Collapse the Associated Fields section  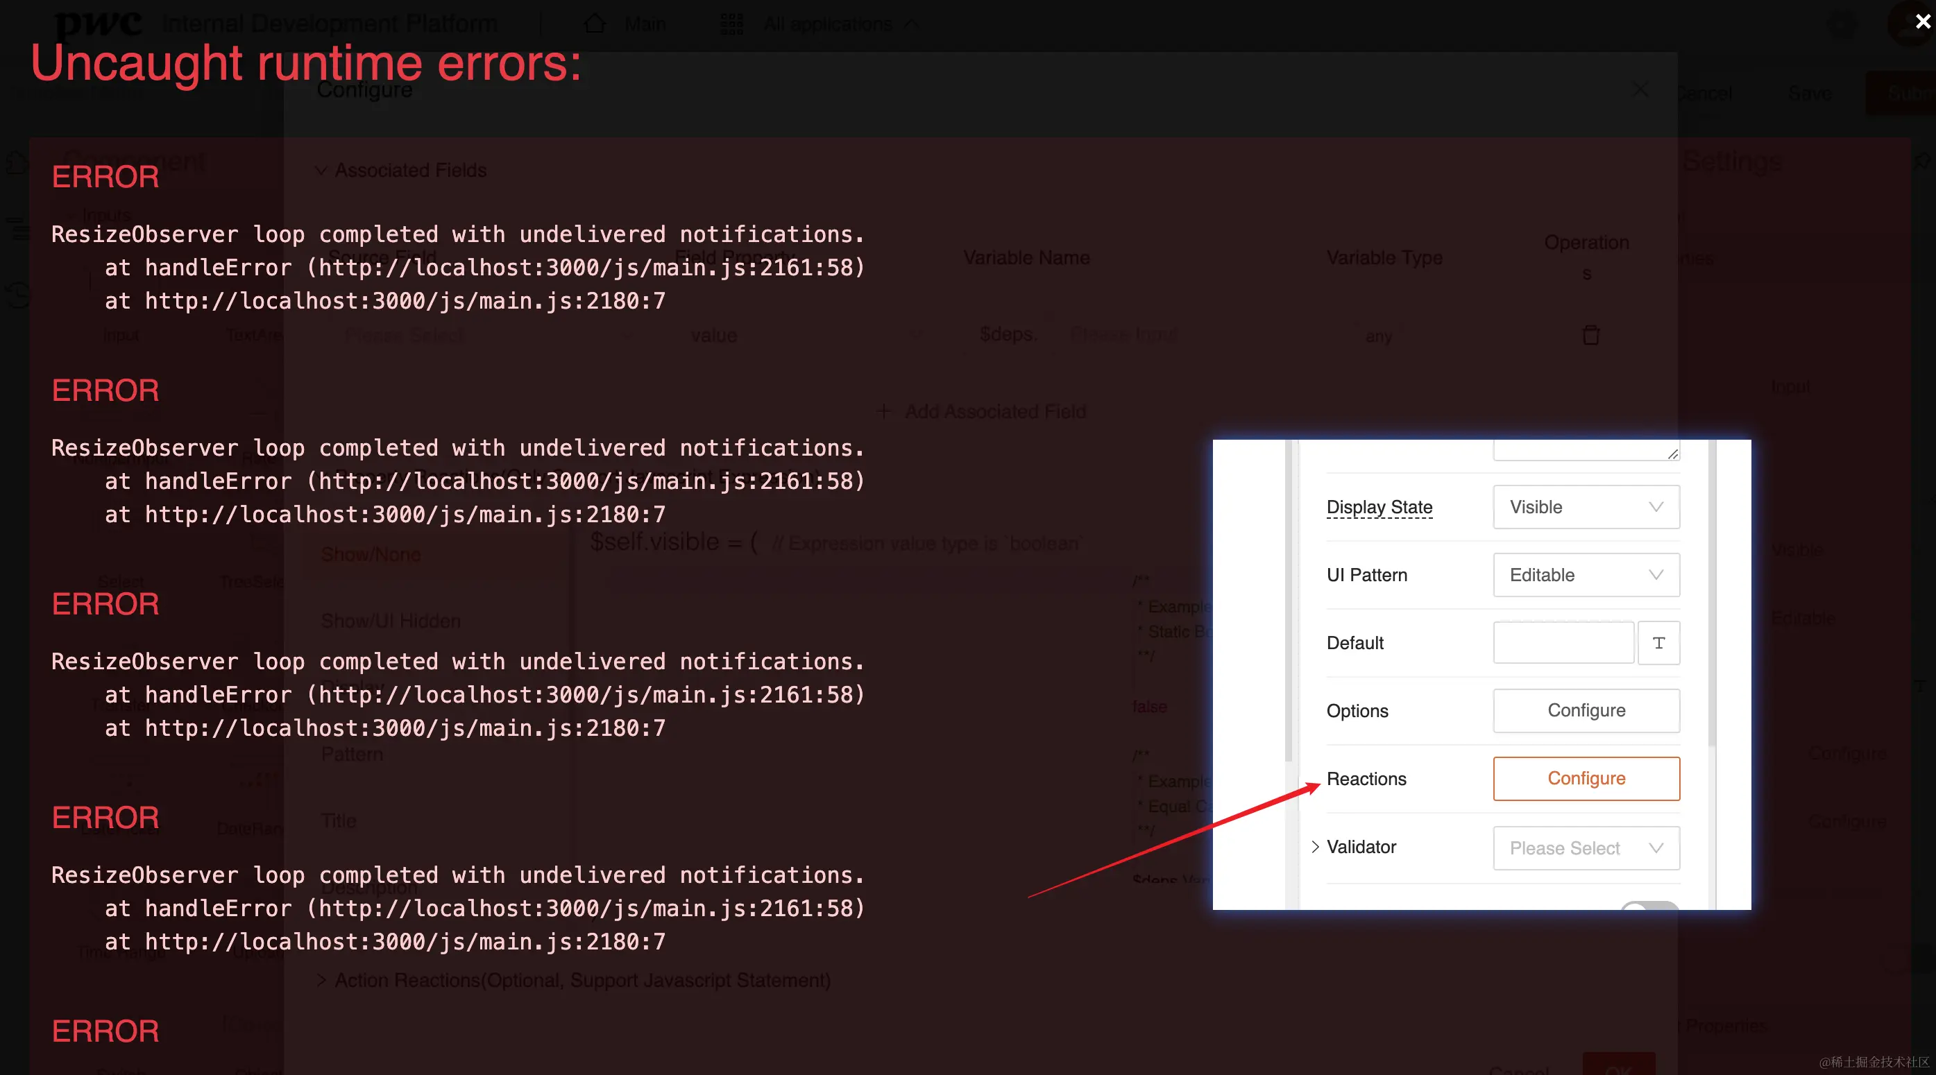tap(321, 171)
